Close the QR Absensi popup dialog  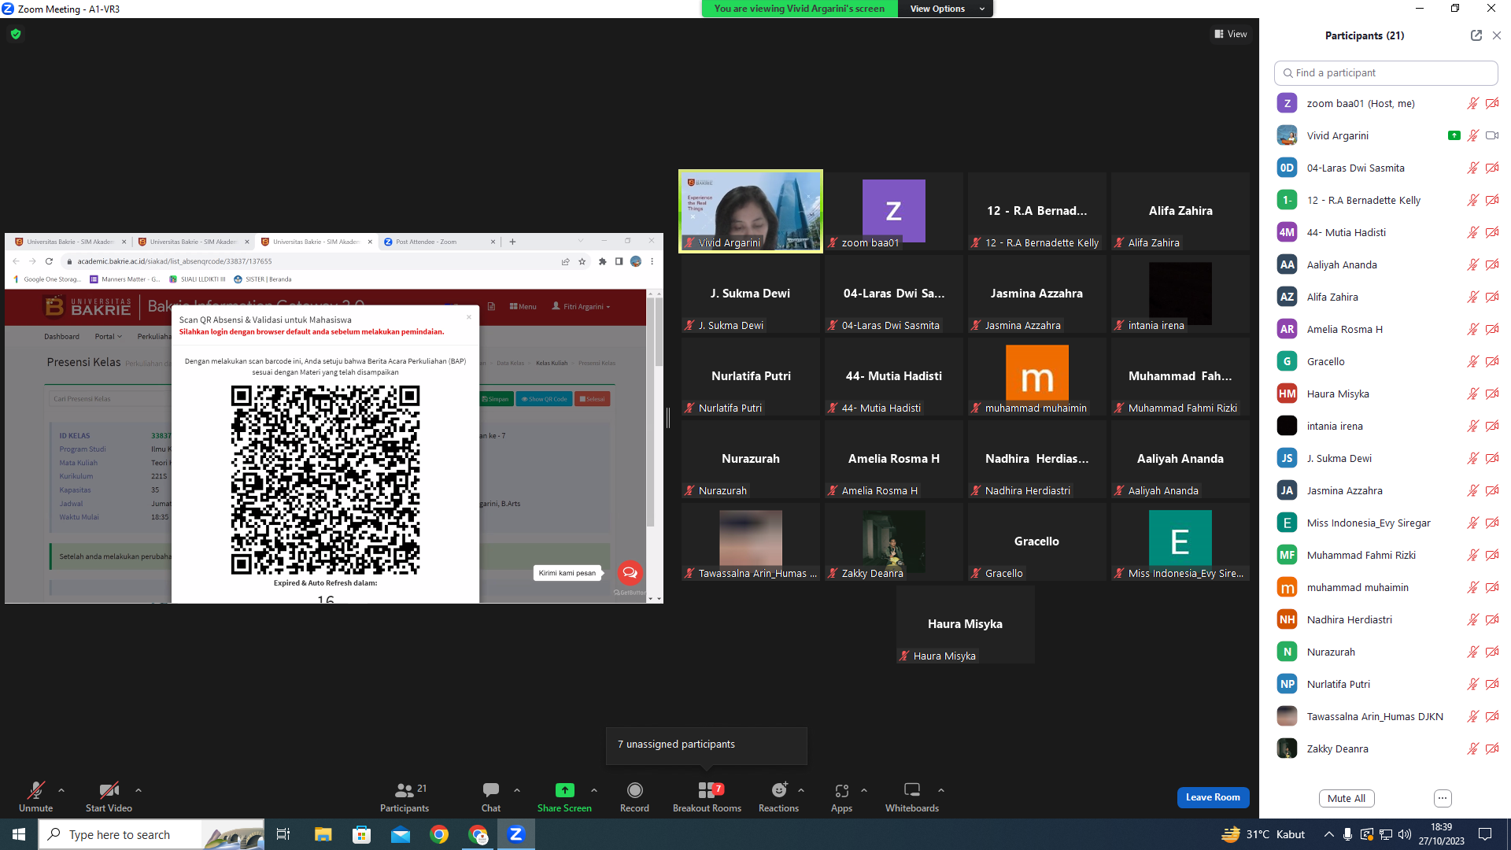pyautogui.click(x=469, y=317)
